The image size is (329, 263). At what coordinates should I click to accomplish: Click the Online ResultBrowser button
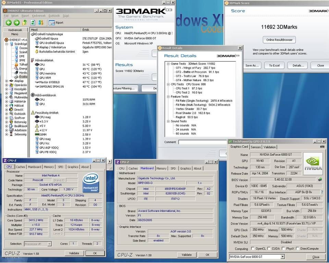[x=279, y=40]
